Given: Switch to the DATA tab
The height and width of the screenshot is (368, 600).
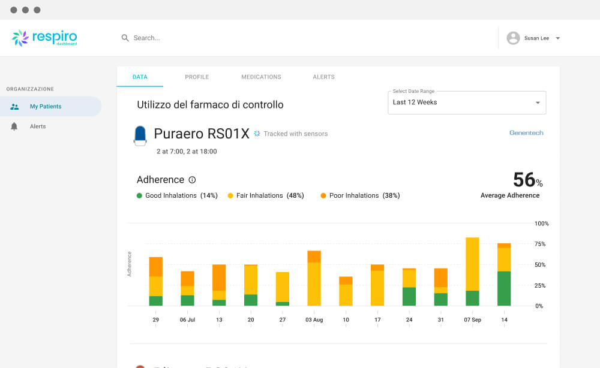Looking at the screenshot, I should (140, 77).
